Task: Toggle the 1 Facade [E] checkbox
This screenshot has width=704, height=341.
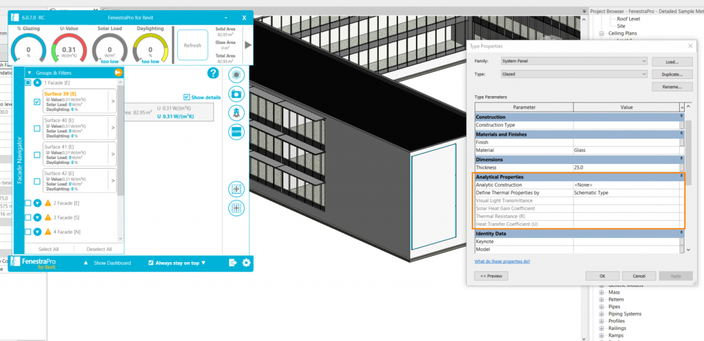Action: (x=27, y=83)
